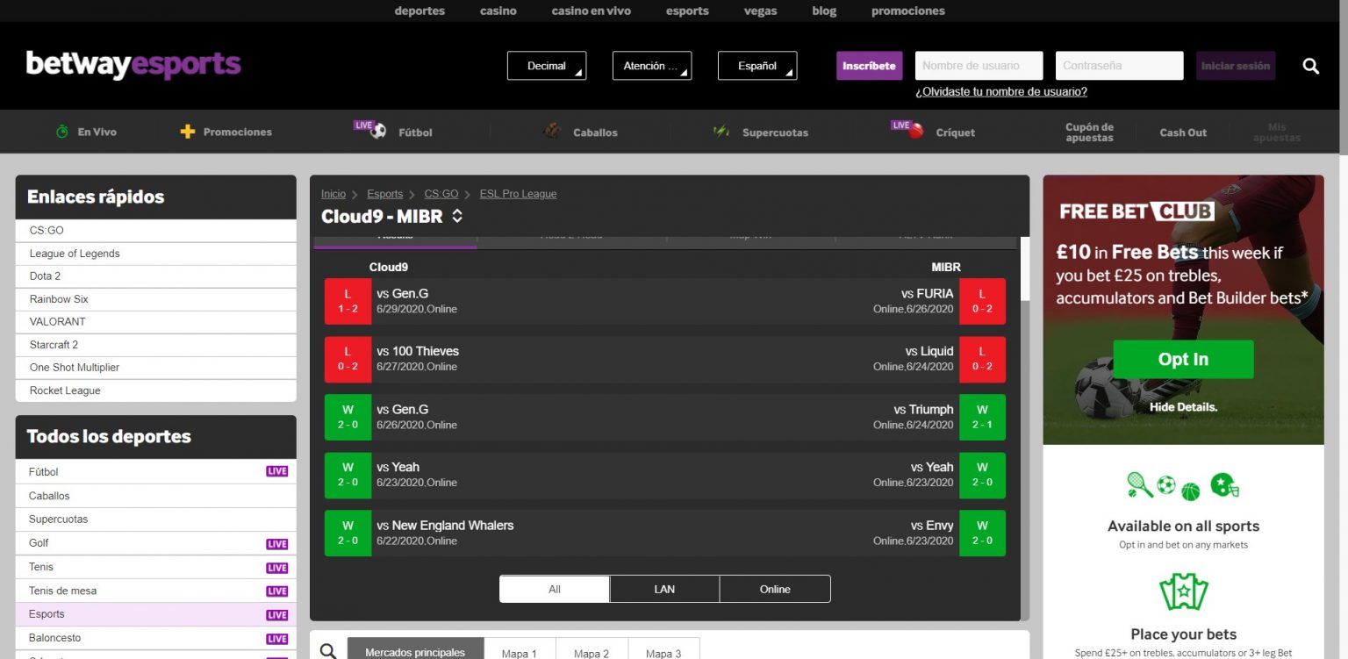Click the LIVE badge beside Tenis de mesa
Image resolution: width=1348 pixels, height=659 pixels.
pos(277,591)
